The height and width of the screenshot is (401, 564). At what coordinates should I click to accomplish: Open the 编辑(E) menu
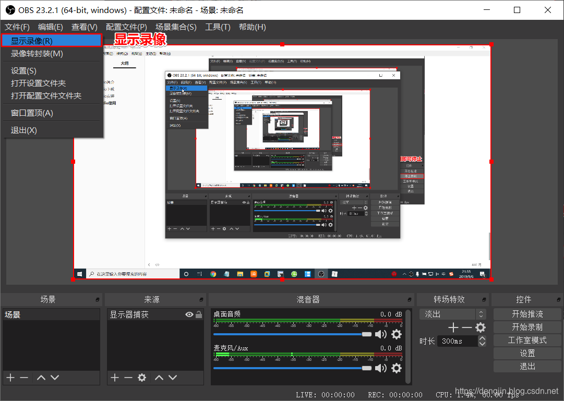[x=51, y=27]
